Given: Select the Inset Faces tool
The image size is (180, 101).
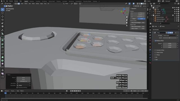Looking at the screenshot, I should 3,44.
